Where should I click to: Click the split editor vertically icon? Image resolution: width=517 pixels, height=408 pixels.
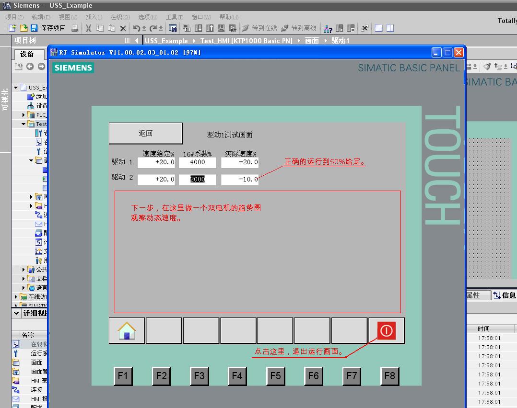(390, 28)
